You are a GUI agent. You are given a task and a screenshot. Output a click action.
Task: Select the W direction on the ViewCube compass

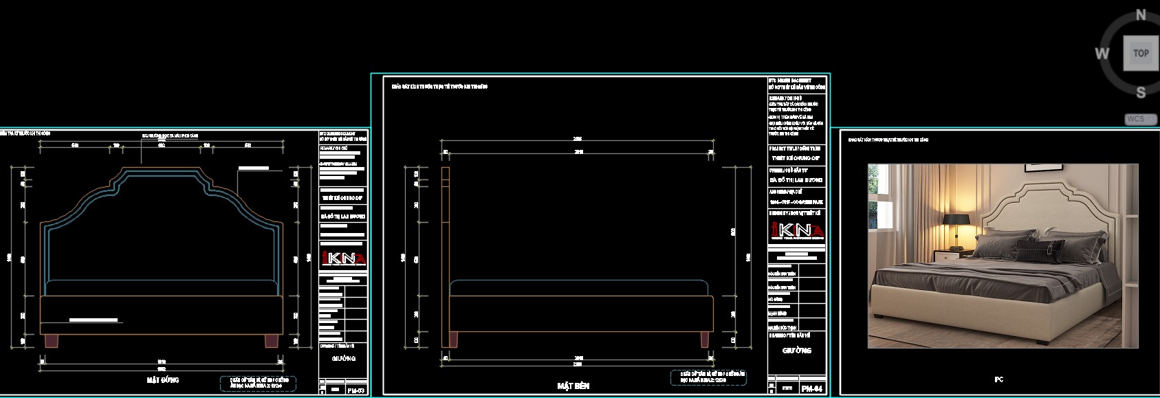1102,53
